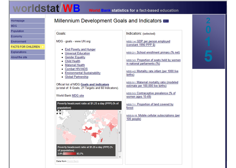Open MDG 5-3 Contraceptive prevalence link
The image size is (236, 168).
(x=151, y=95)
